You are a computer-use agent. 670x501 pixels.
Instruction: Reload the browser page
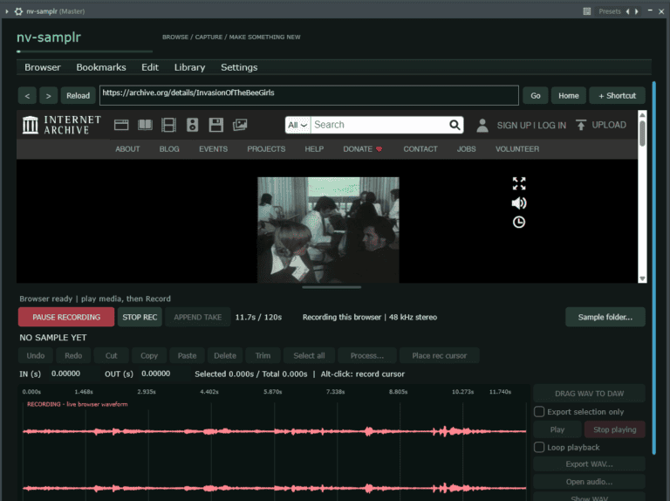(78, 96)
